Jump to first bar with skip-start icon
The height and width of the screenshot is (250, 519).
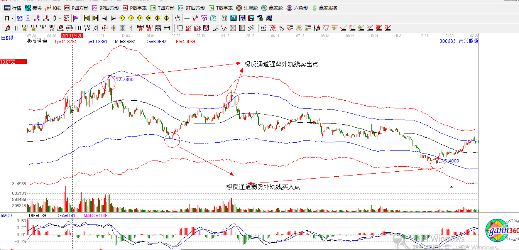[x=86, y=18]
